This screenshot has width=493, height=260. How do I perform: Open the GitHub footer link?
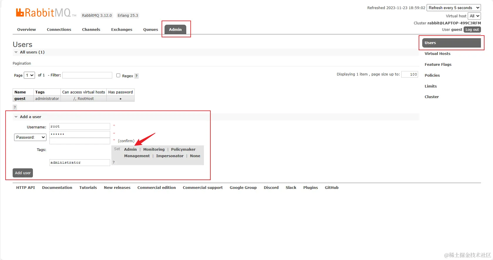pyautogui.click(x=332, y=187)
